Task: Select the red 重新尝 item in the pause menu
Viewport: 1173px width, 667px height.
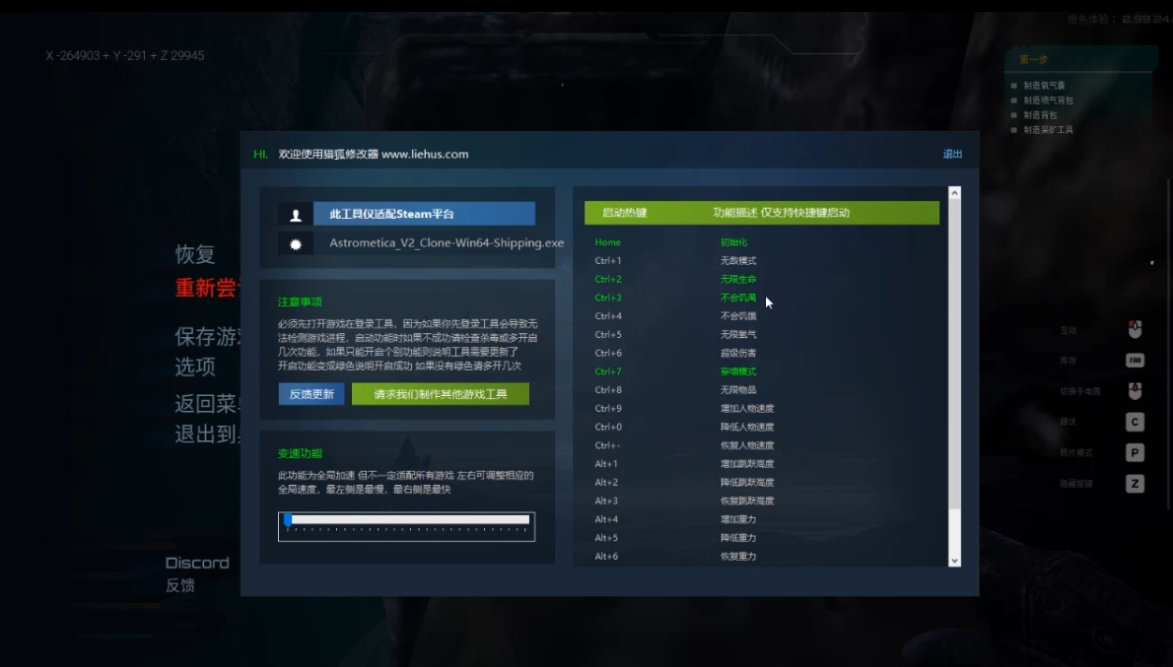Action: coord(207,288)
